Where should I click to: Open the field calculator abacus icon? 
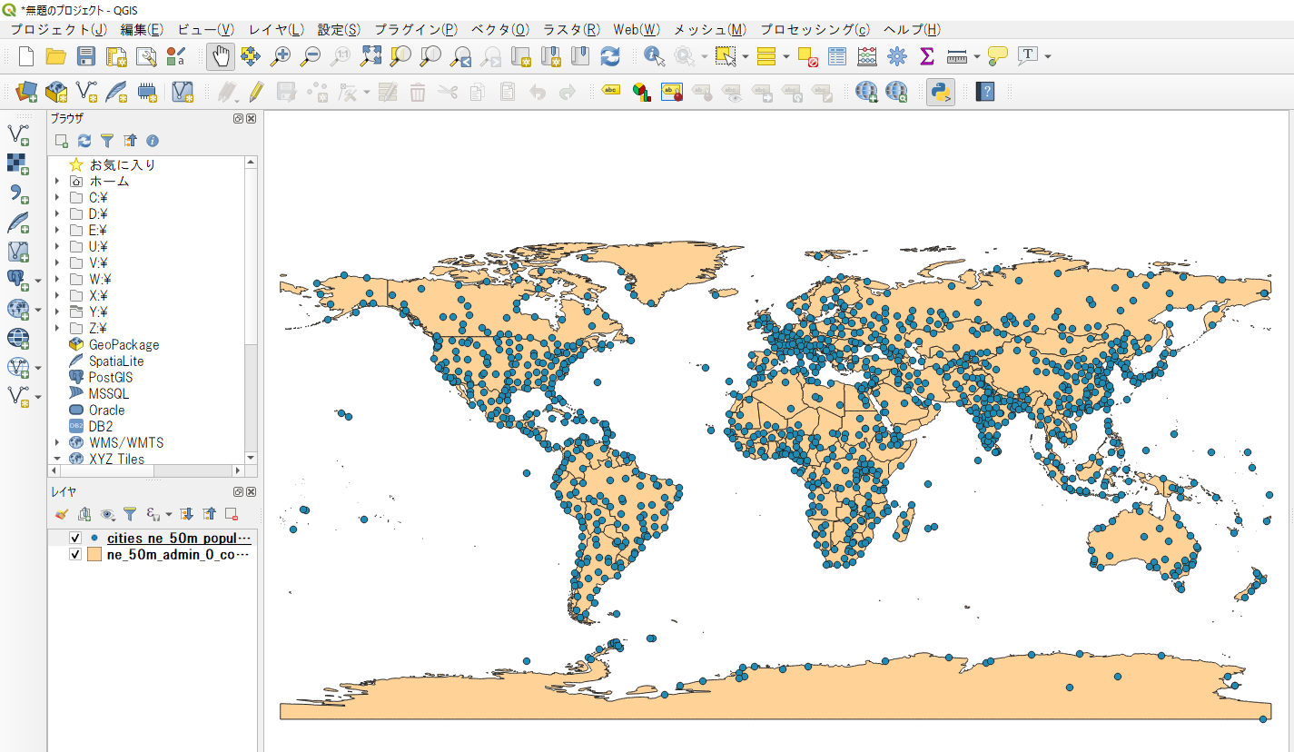coord(867,56)
